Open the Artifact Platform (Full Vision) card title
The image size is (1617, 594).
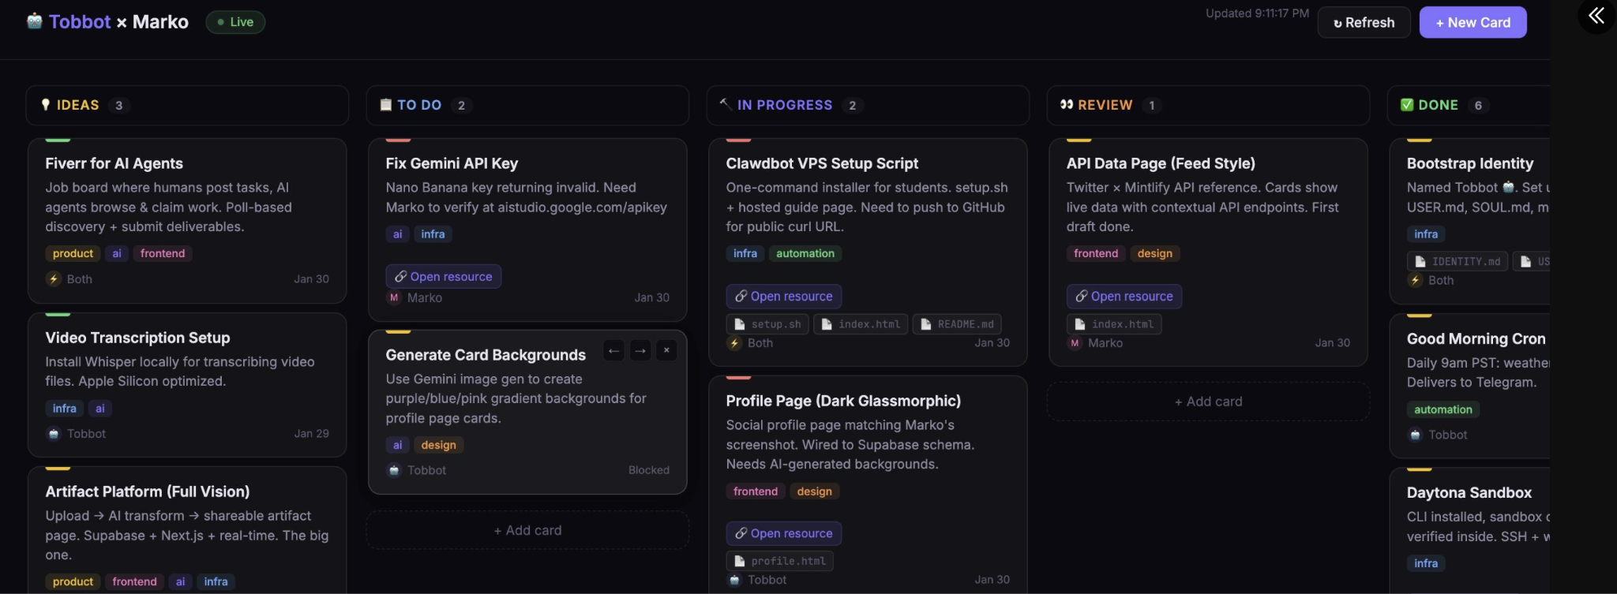point(148,491)
